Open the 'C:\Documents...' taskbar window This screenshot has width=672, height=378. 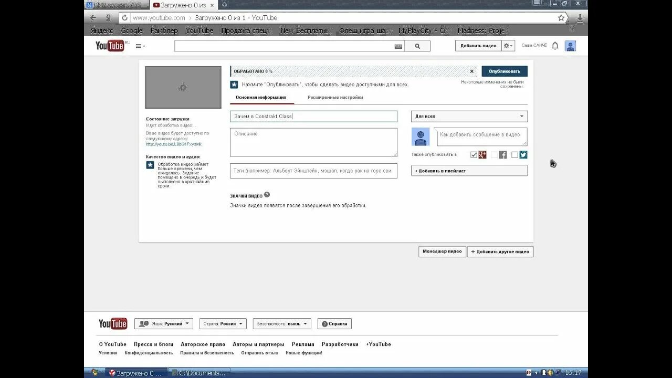pos(199,373)
